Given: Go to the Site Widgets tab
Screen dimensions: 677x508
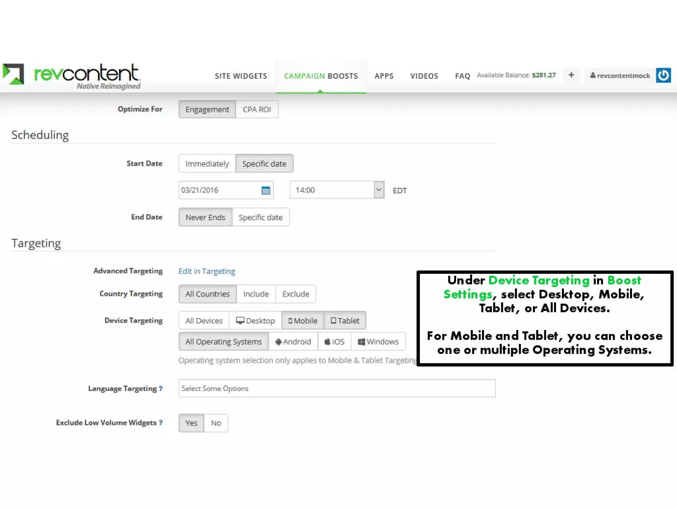Looking at the screenshot, I should click(x=241, y=76).
